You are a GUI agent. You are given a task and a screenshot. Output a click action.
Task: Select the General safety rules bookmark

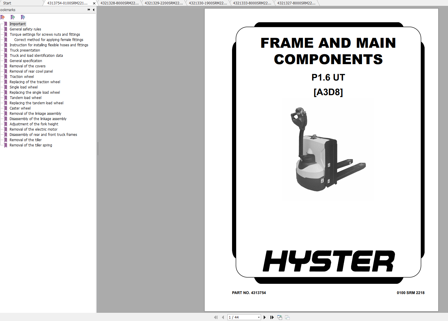25,29
